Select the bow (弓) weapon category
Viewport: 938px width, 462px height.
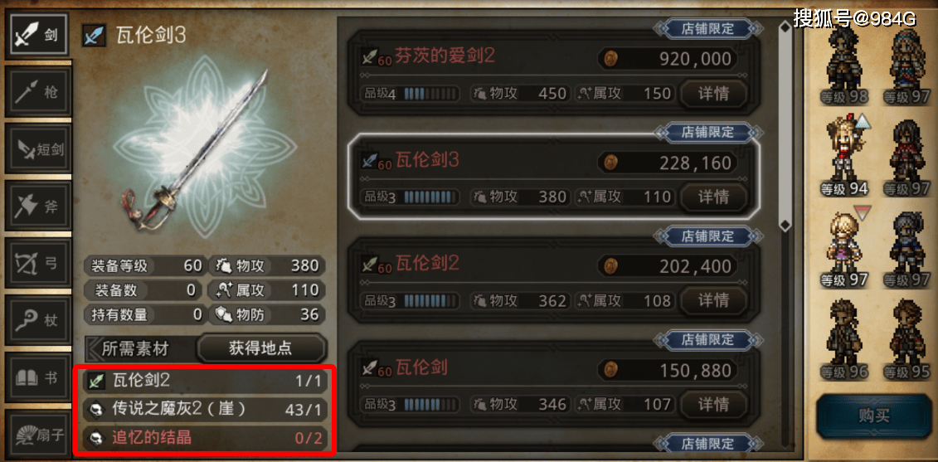[37, 263]
